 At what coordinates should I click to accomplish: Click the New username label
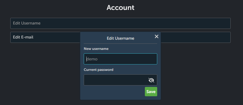[96, 49]
